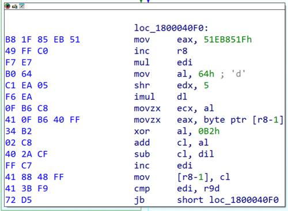This screenshot has height=211, width=288.
Task: Click the 0B2h immediate value
Action: point(209,131)
